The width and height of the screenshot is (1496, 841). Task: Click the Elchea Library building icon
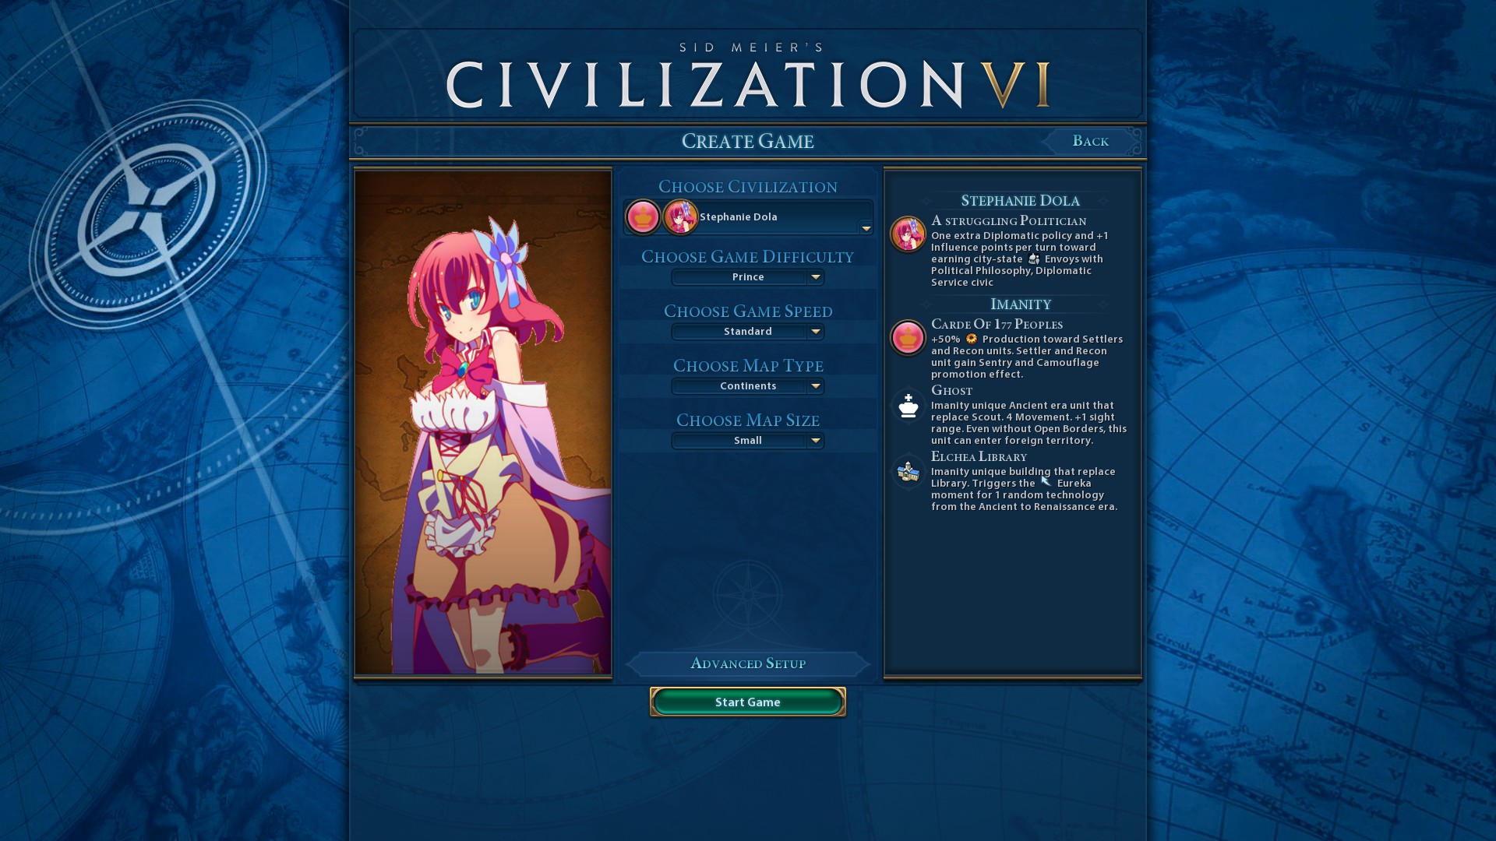tap(908, 472)
